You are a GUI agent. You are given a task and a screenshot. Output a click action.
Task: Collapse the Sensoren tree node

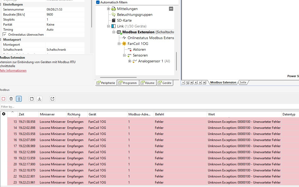point(124,55)
